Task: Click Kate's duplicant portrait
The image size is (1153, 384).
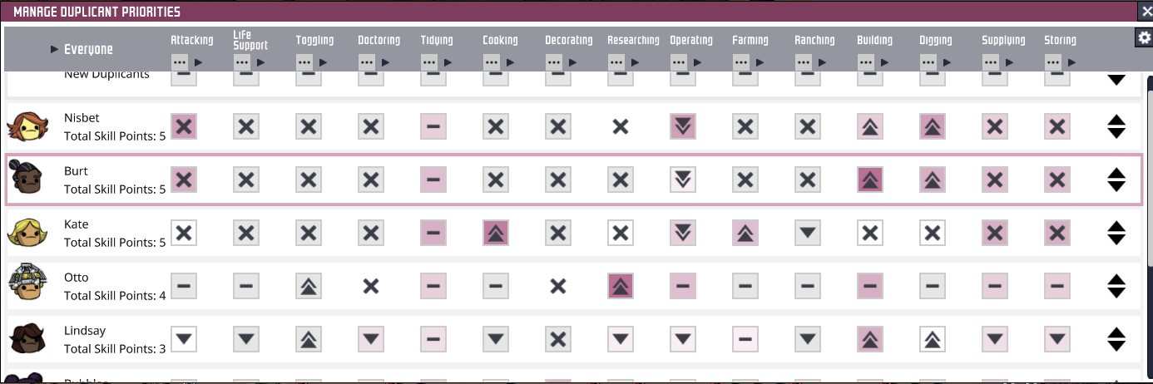Action: pos(22,233)
